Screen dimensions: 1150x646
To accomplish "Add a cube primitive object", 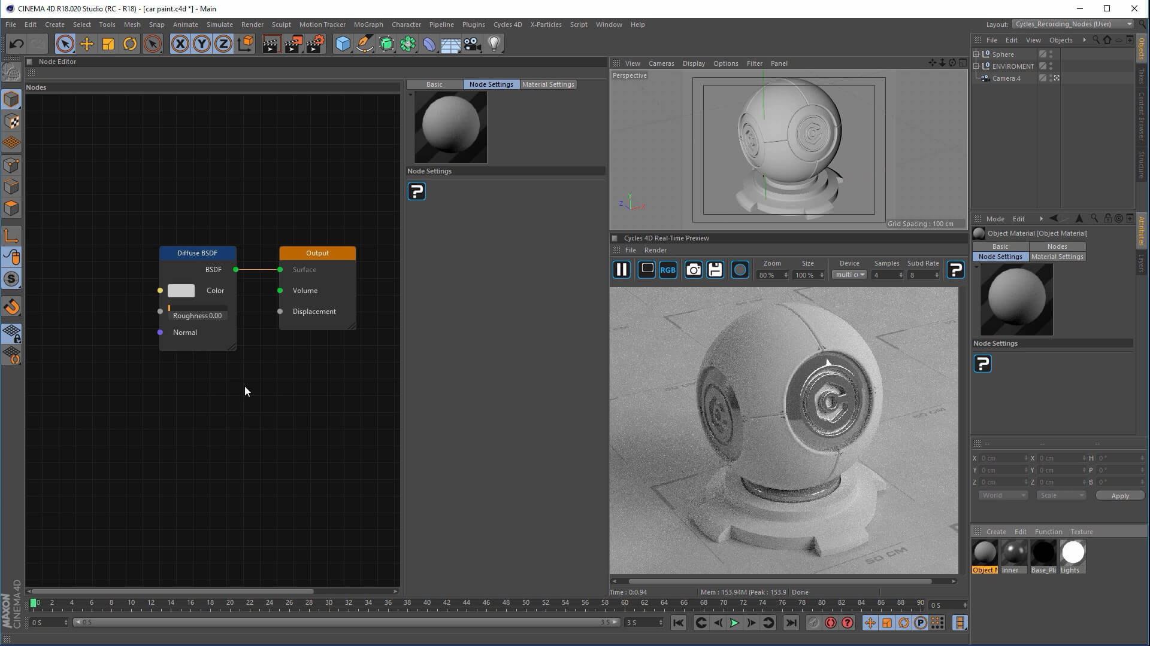I will [x=343, y=44].
